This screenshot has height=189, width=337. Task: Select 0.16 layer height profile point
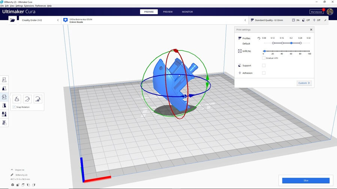pyautogui.click(x=282, y=43)
